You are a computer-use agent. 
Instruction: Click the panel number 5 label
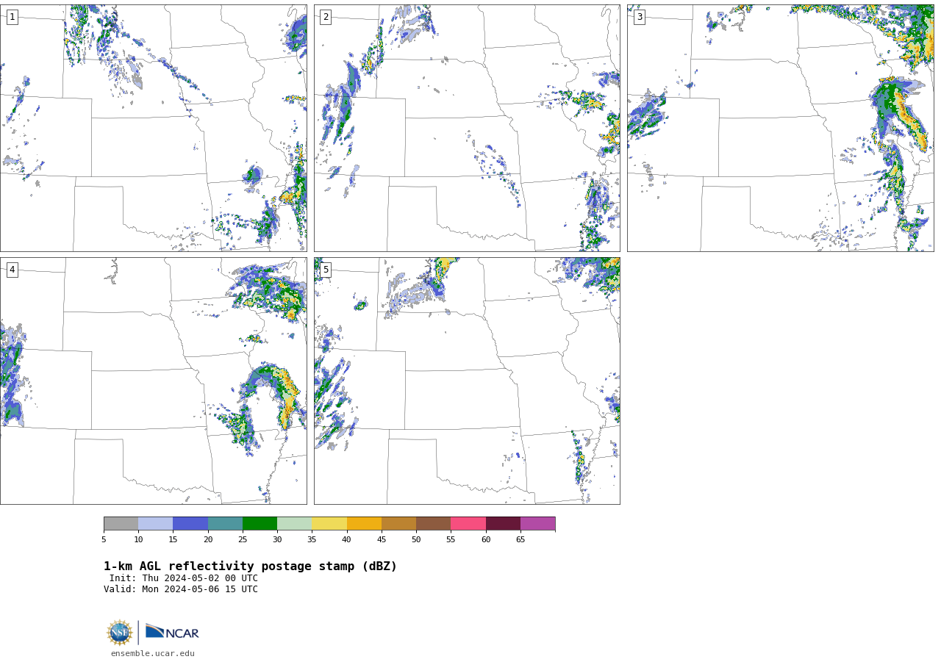point(326,270)
